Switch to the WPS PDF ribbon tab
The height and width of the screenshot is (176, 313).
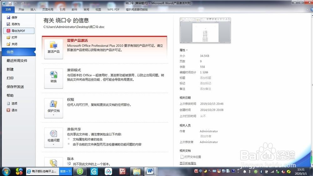click(113, 9)
